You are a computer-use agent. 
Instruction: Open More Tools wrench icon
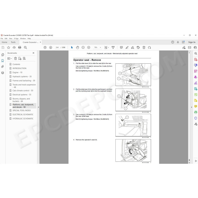click(x=196, y=124)
